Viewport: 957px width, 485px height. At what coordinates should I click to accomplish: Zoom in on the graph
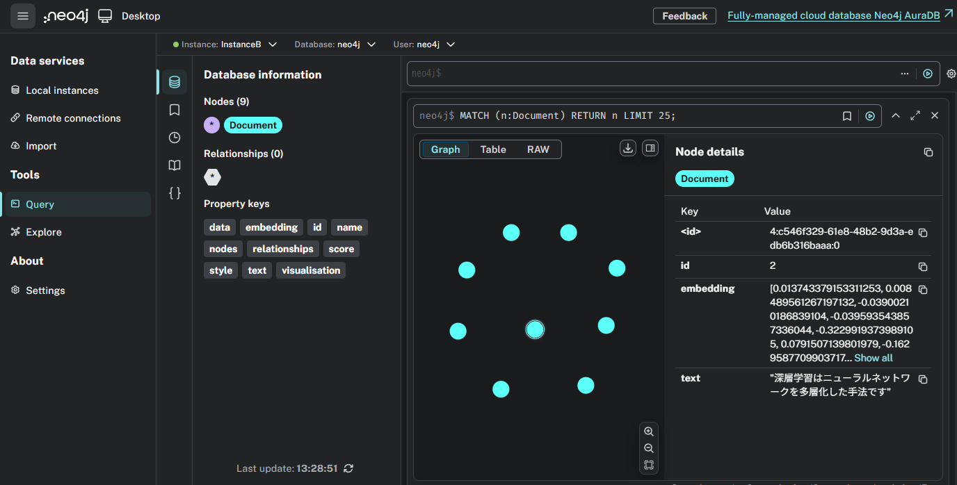[x=649, y=431]
